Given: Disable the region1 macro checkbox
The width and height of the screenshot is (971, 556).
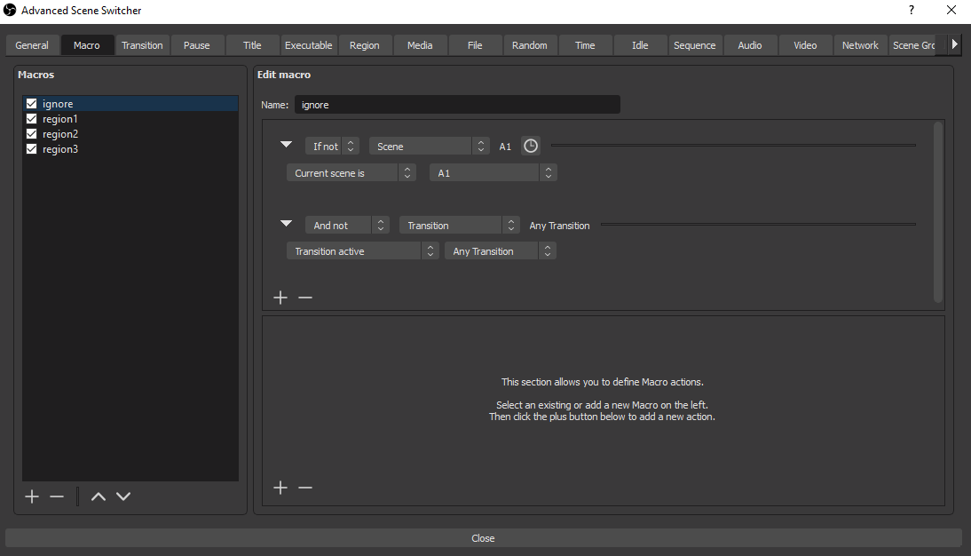Looking at the screenshot, I should [x=32, y=118].
